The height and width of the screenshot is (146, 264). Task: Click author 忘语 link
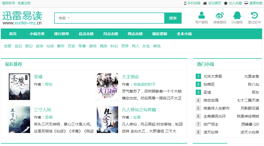(137, 117)
